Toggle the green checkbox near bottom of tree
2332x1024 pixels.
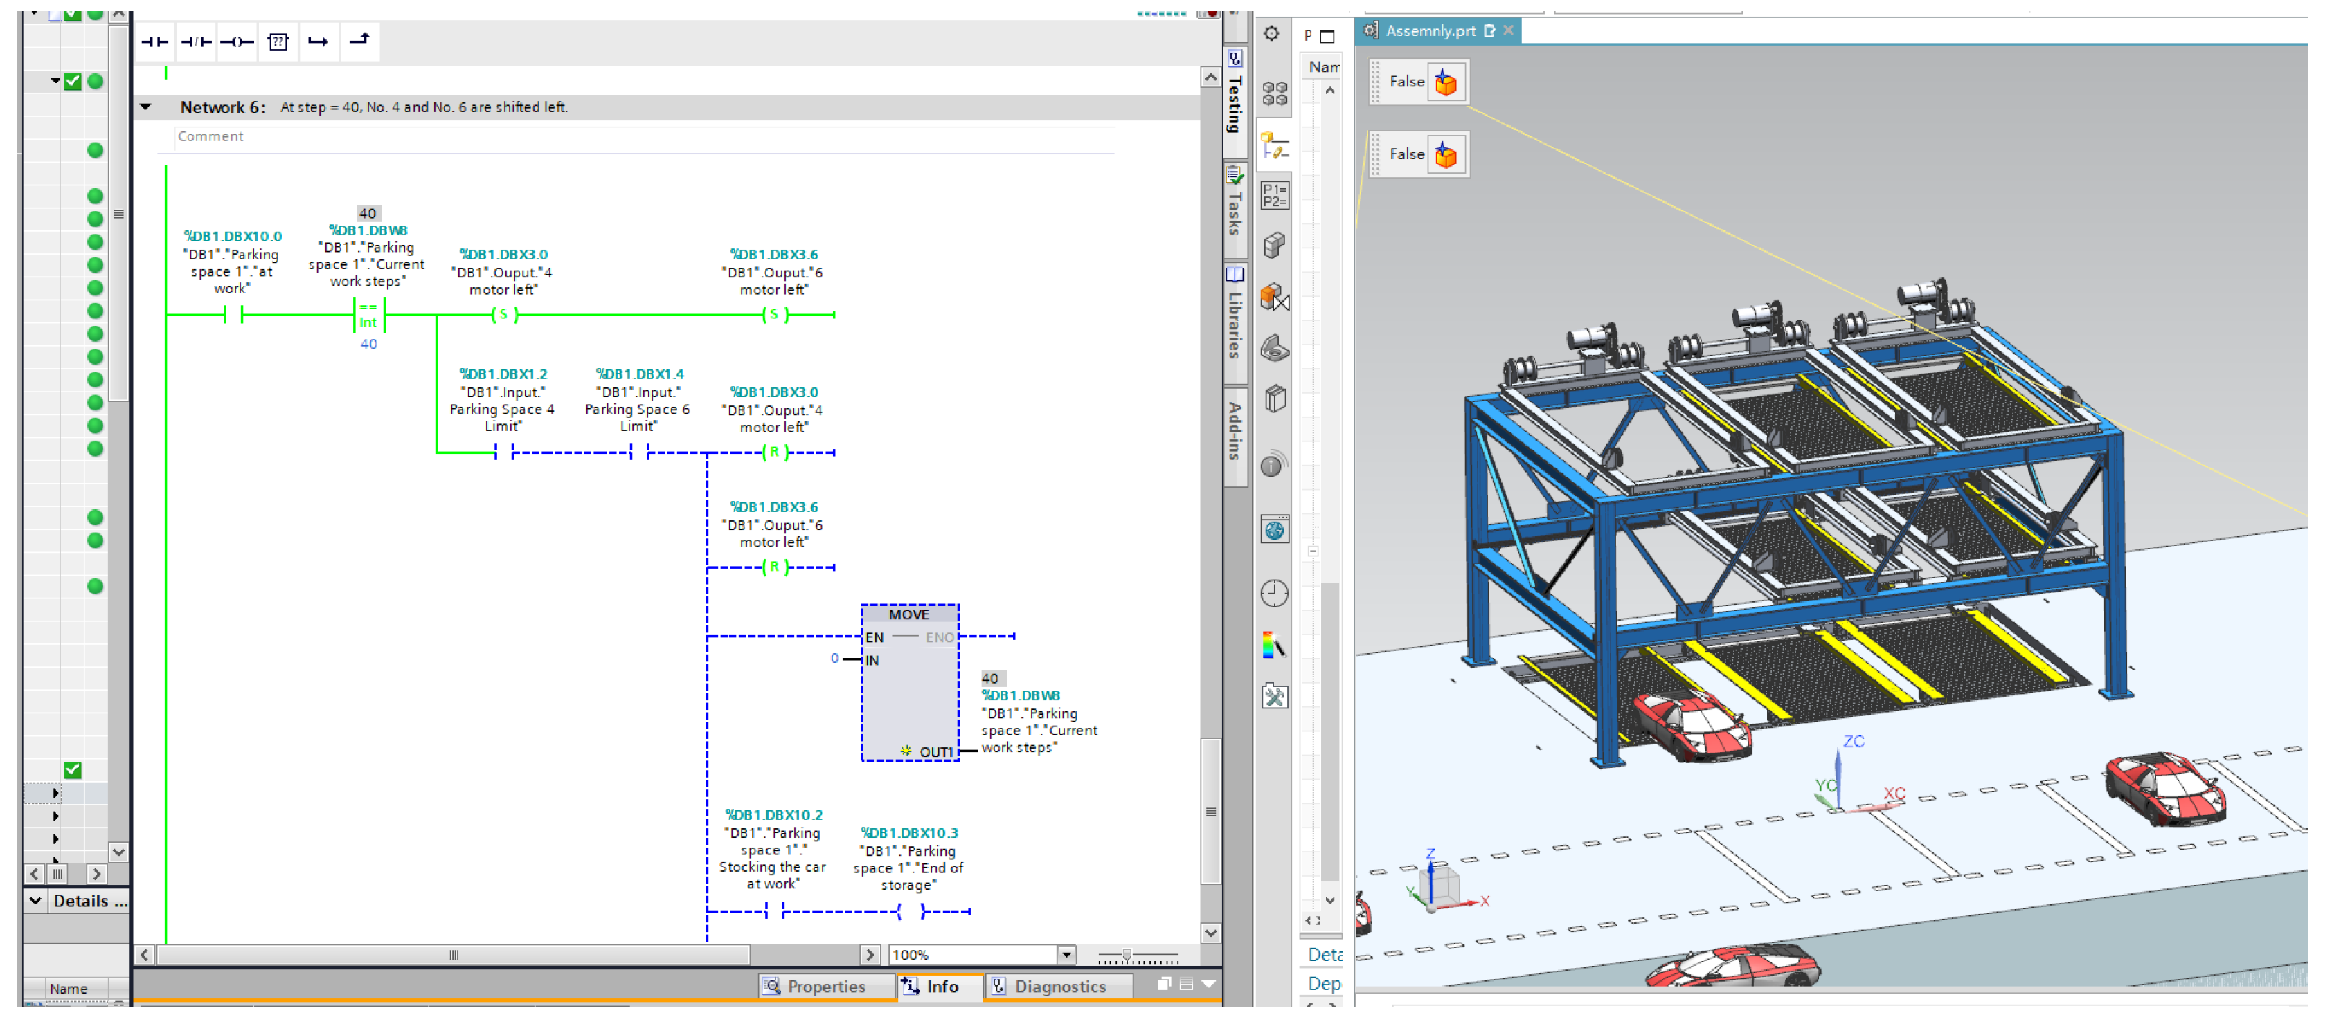pos(73,769)
